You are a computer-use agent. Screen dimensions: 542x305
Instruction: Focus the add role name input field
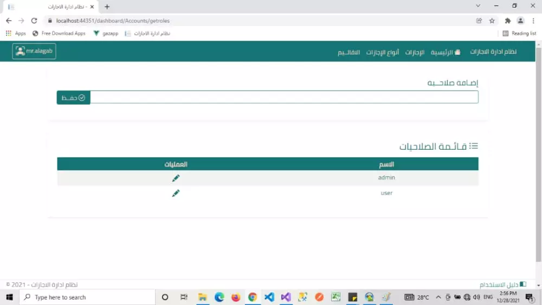pos(284,97)
